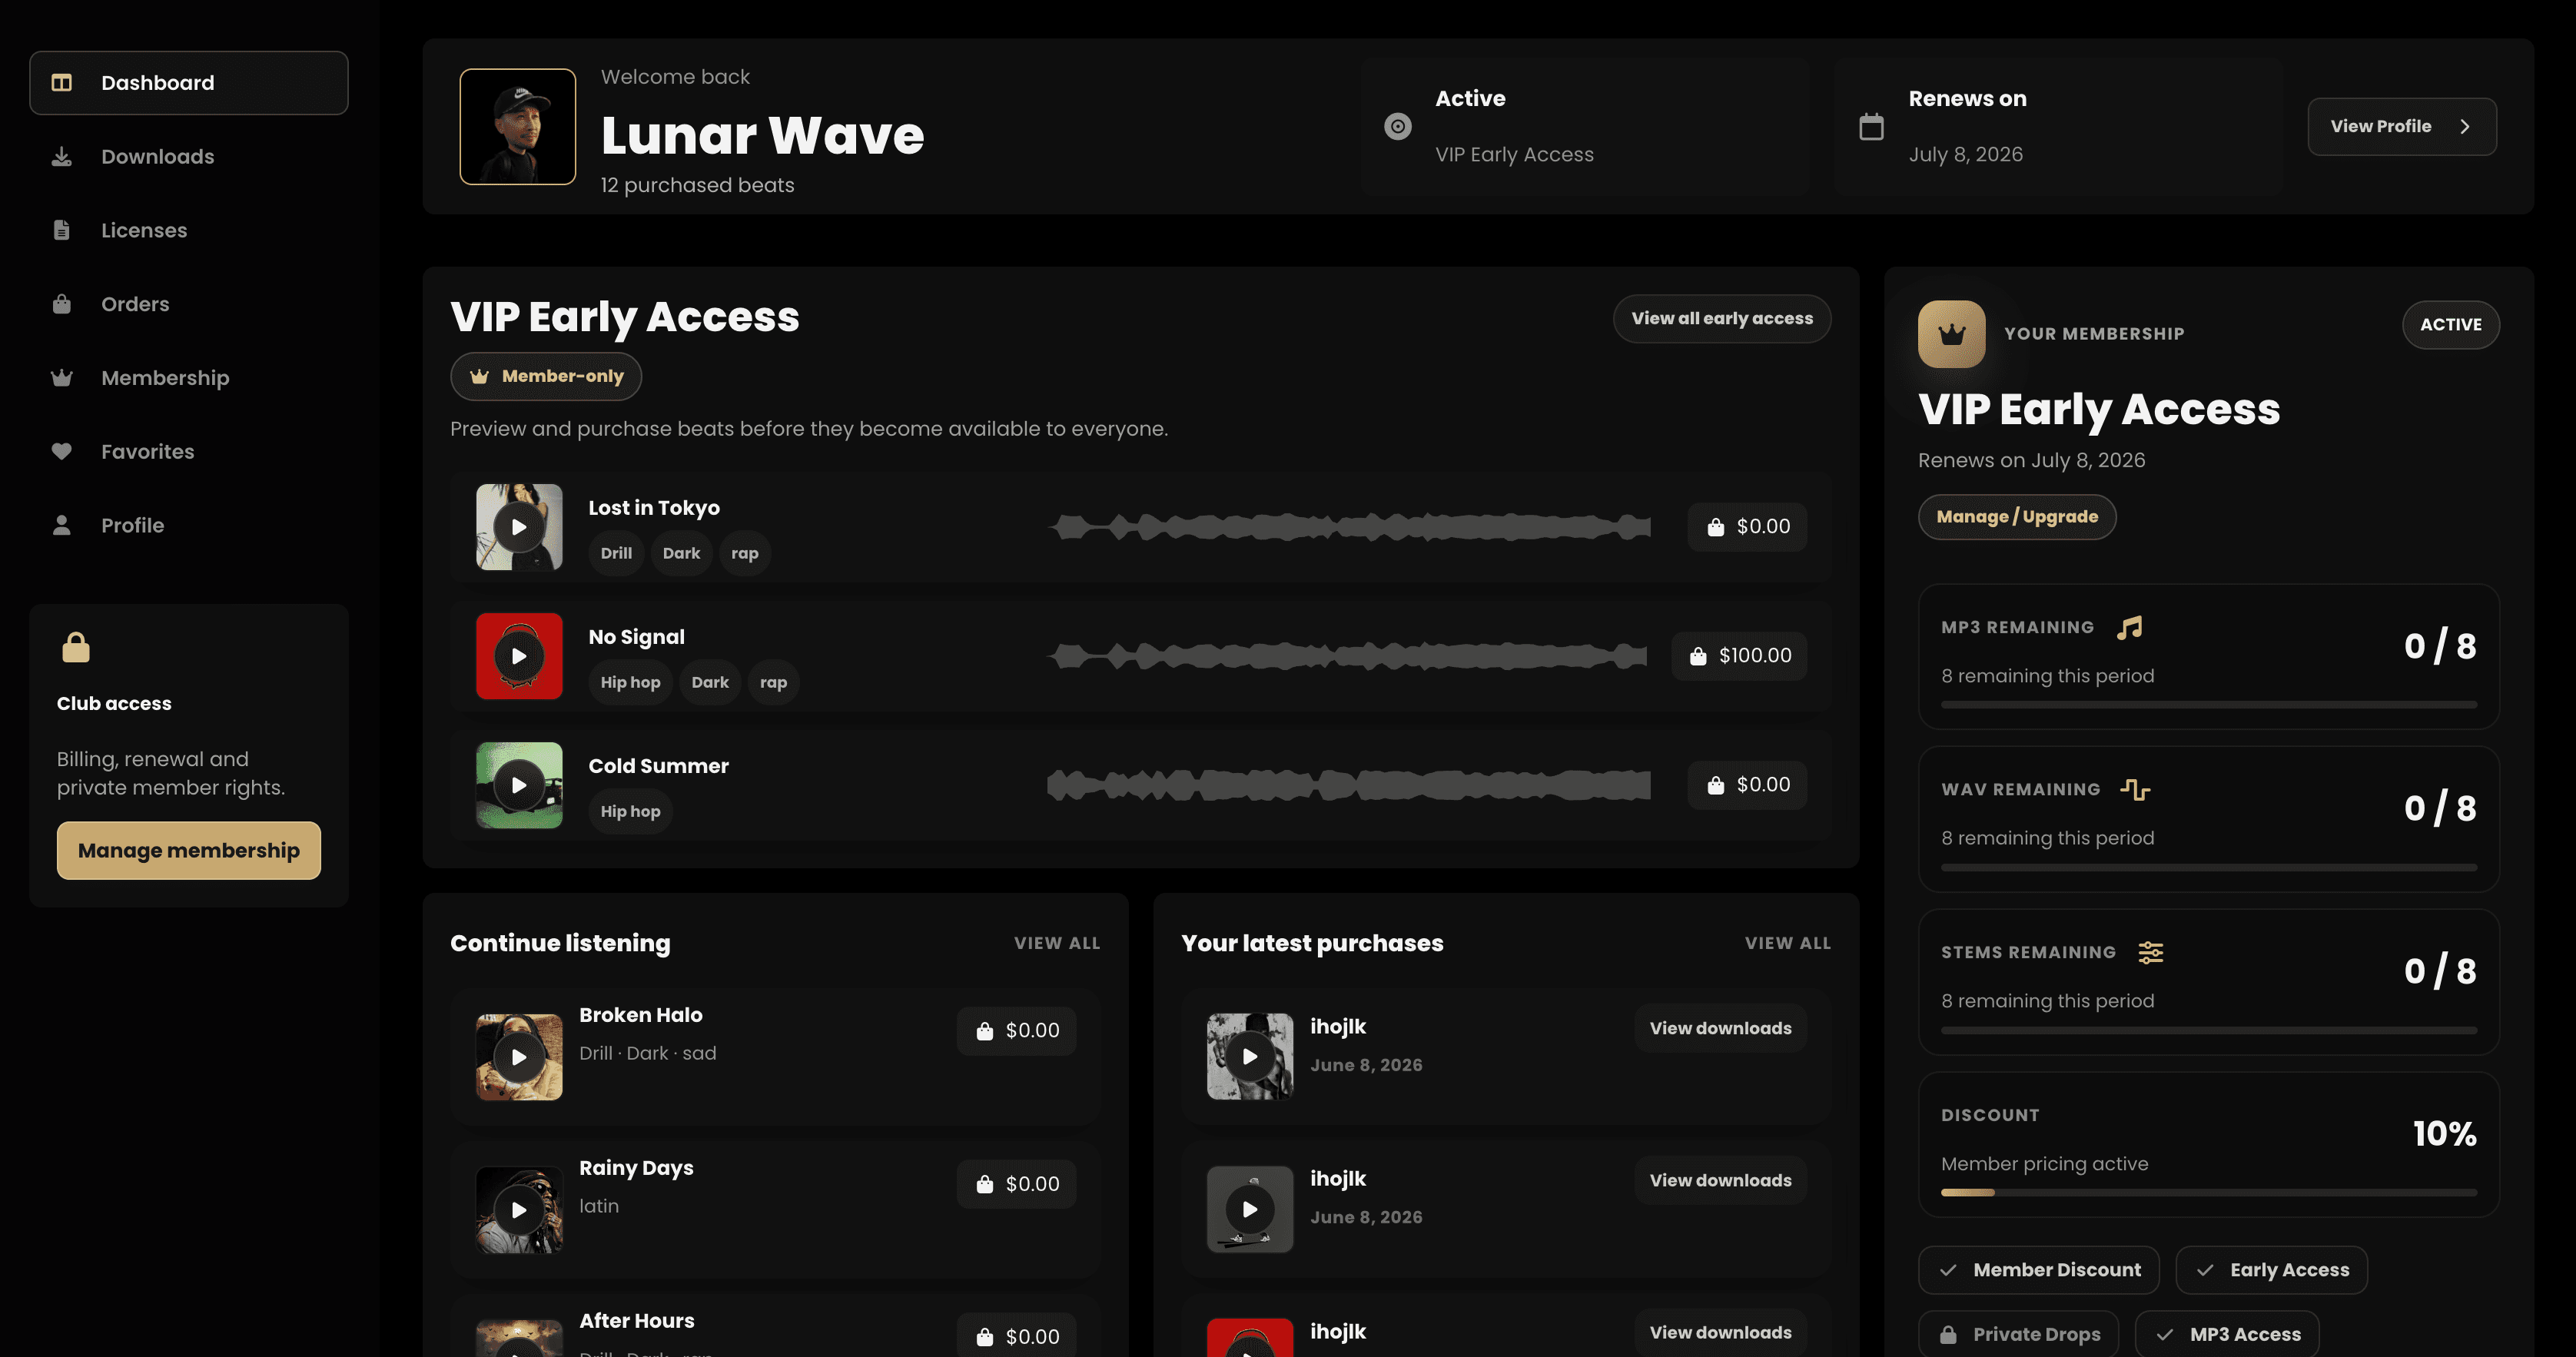This screenshot has width=2576, height=1357.
Task: Play Broken Halo in Continue listening
Action: coord(519,1057)
